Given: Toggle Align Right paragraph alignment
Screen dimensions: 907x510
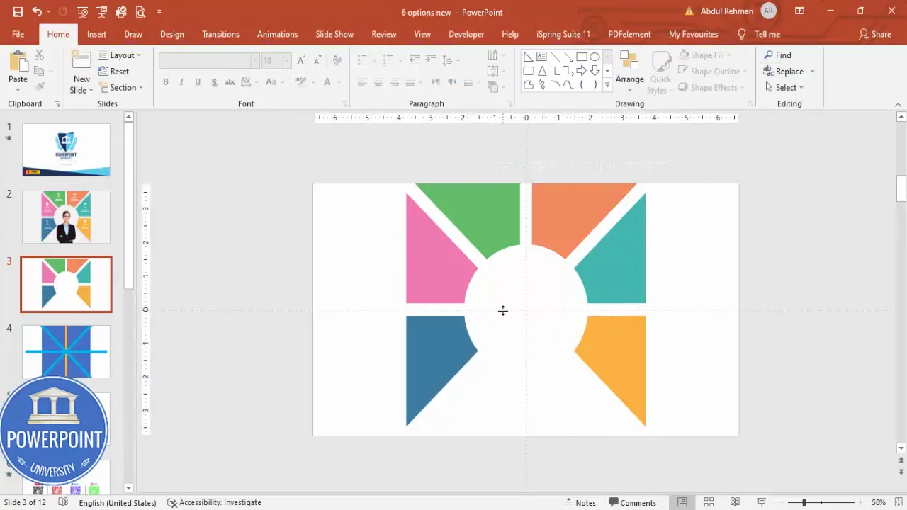Looking at the screenshot, I should [395, 82].
